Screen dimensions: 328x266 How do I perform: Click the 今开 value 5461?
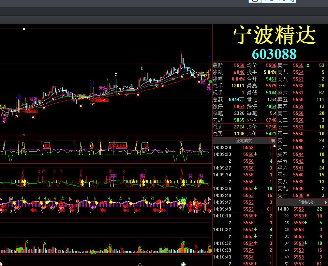coord(271,79)
